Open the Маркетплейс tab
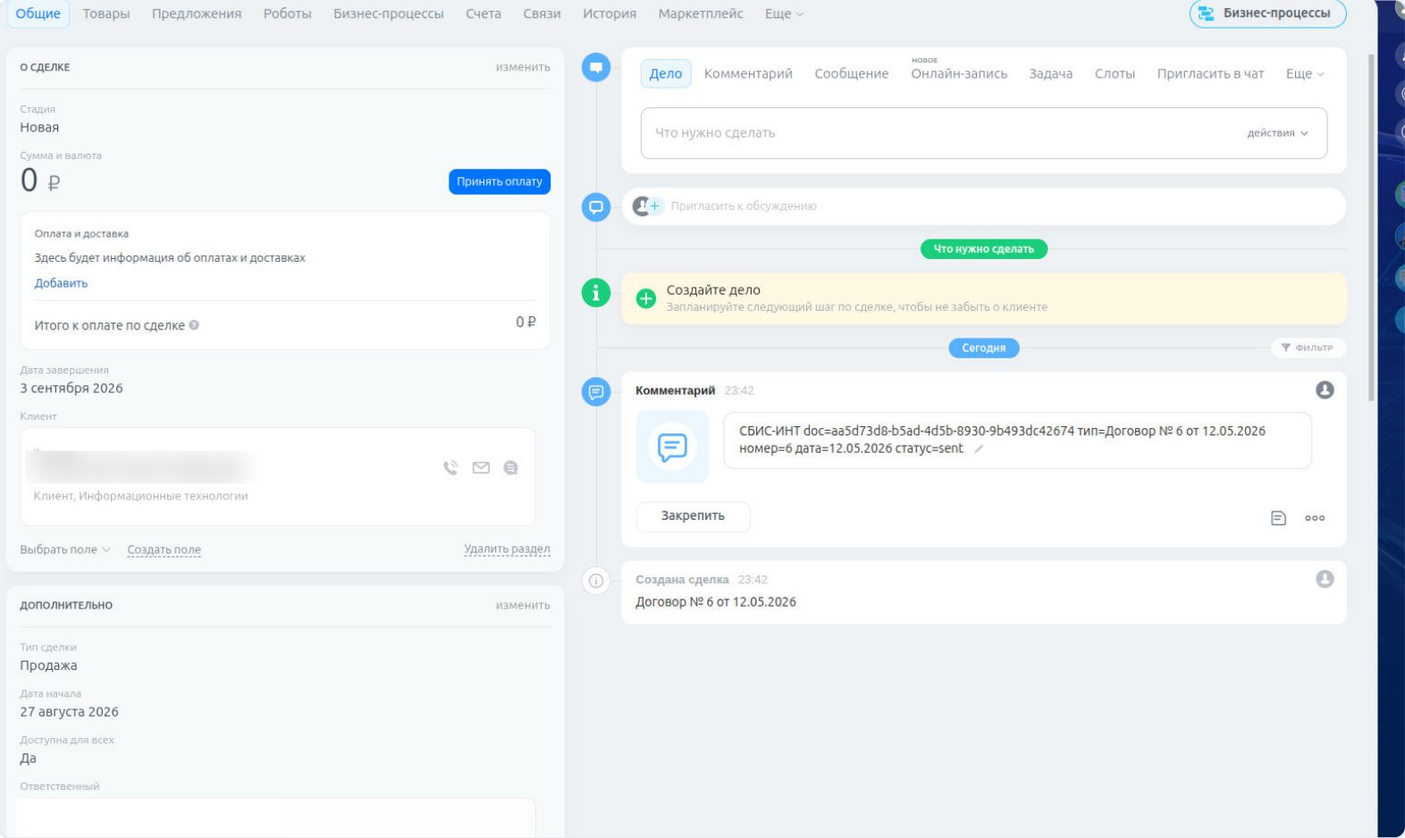Screen dimensions: 1405x838 pyautogui.click(x=701, y=13)
